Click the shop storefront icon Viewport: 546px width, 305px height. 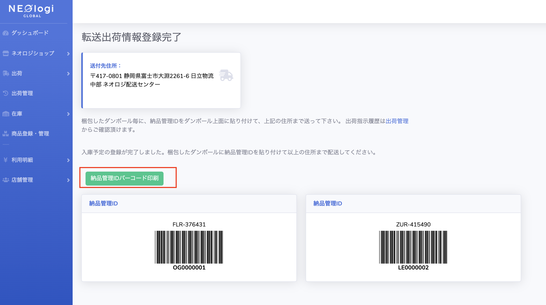(6, 53)
